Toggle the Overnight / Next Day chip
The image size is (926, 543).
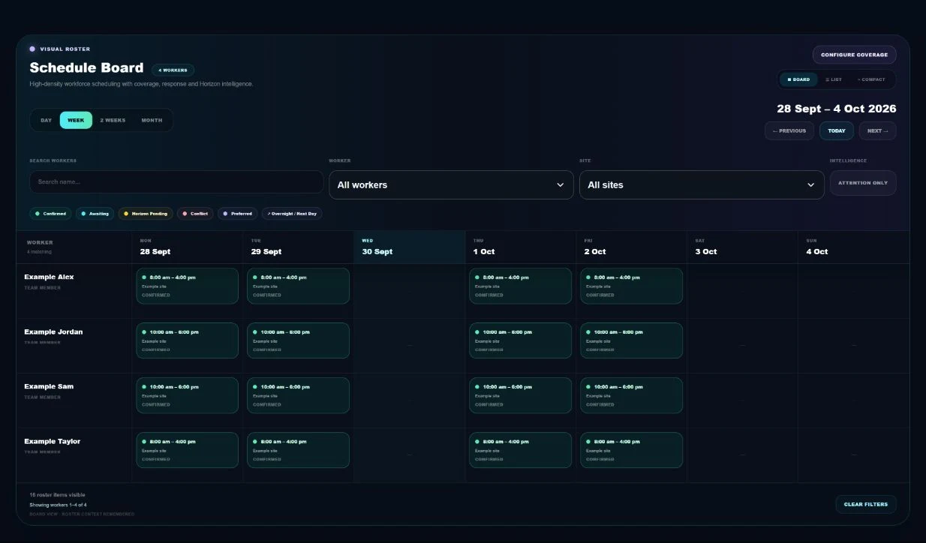coord(292,214)
